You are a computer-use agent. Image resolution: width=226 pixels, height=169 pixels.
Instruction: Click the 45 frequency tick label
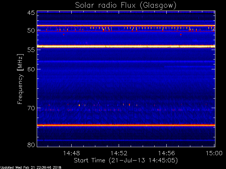pyautogui.click(x=31, y=13)
